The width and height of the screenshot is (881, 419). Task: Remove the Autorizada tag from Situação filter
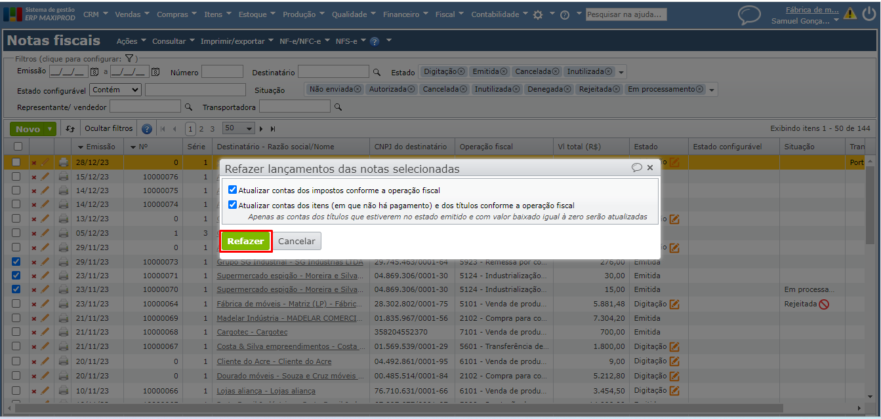(x=411, y=89)
